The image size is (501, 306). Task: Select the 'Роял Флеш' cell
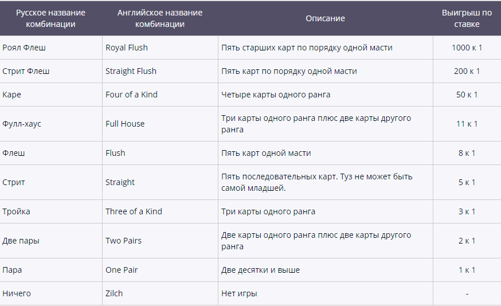pos(24,48)
